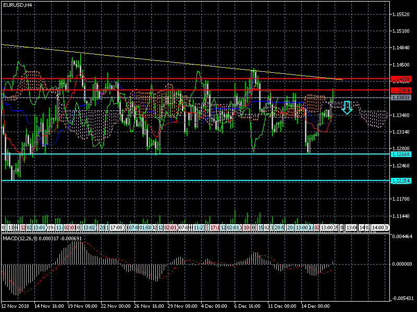Image resolution: width=417 pixels, height=312 pixels.
Task: Click the 11:23 event marker label
Action: coord(199,228)
